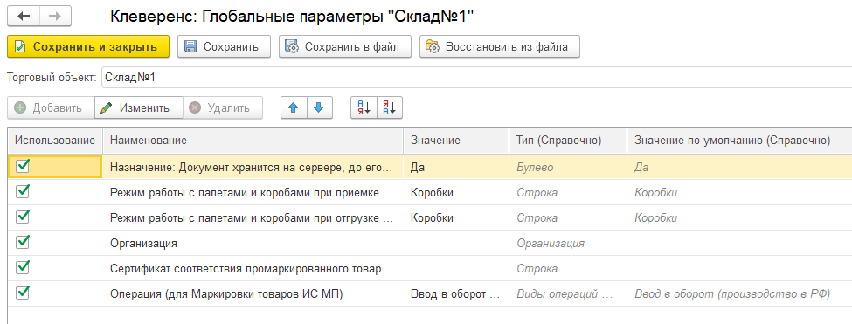
Task: Click Сохранить в файл
Action: (x=345, y=46)
